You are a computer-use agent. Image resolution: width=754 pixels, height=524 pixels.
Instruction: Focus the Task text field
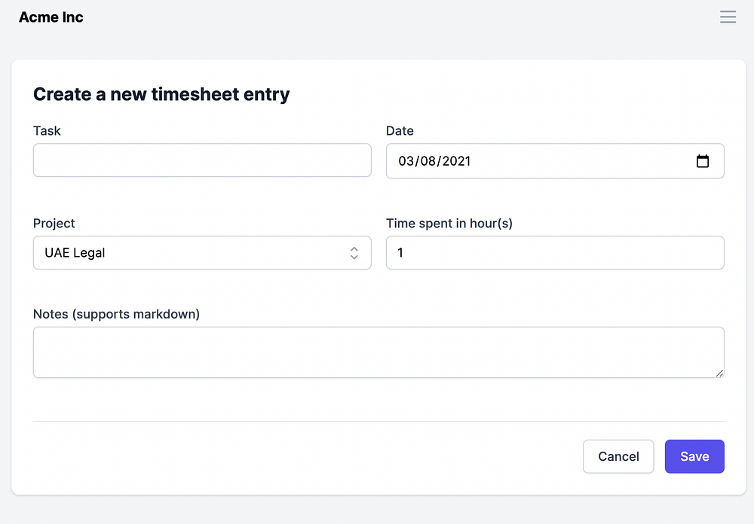click(x=202, y=160)
